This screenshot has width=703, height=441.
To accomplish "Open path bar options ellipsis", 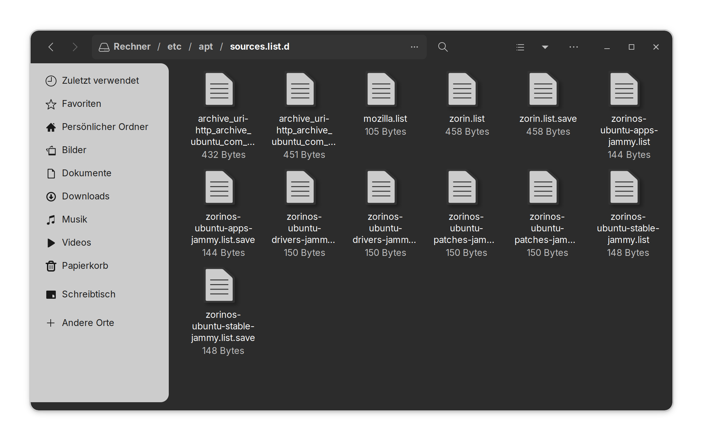I will tap(414, 47).
